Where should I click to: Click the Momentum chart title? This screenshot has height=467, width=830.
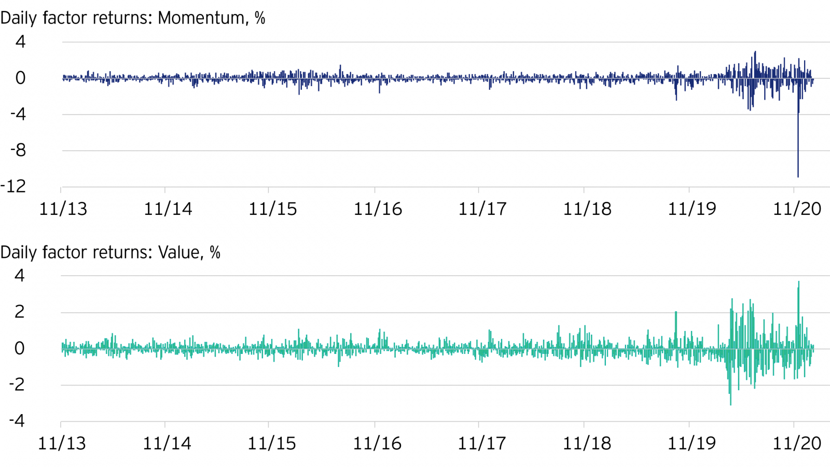133,18
